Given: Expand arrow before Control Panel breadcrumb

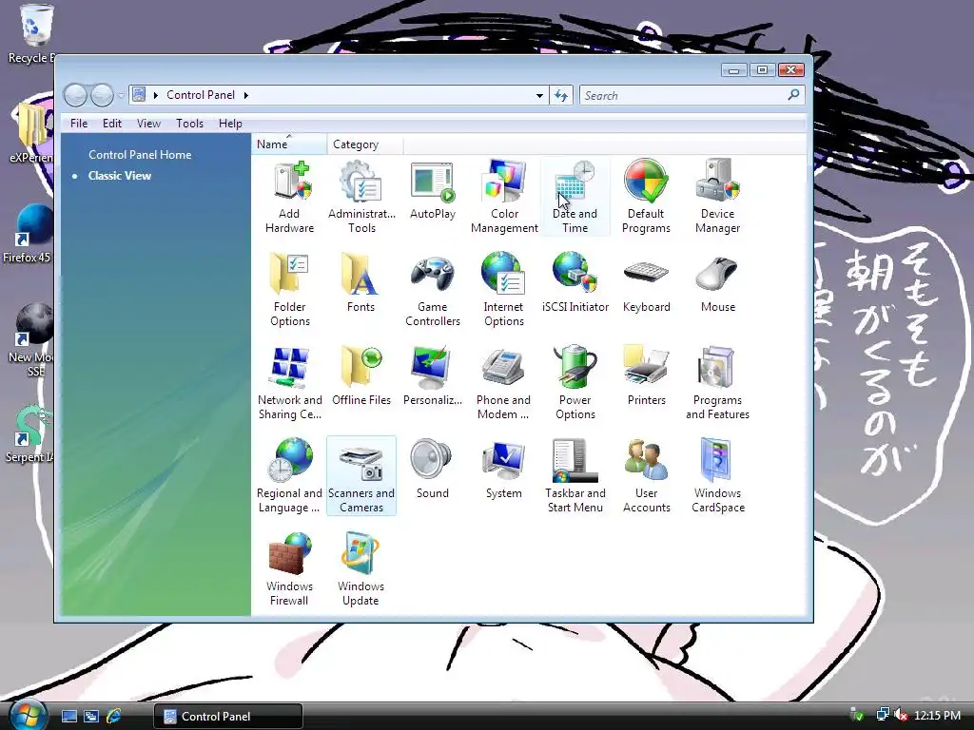Looking at the screenshot, I should (155, 95).
